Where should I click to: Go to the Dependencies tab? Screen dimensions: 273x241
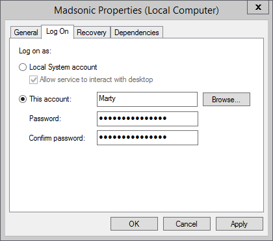pos(136,33)
